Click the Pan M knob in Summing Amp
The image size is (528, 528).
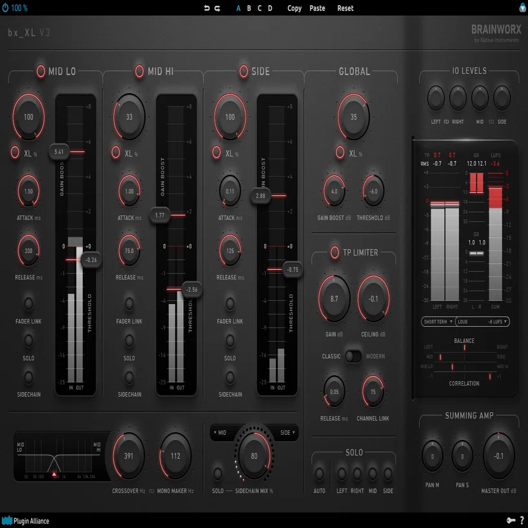[x=432, y=456]
